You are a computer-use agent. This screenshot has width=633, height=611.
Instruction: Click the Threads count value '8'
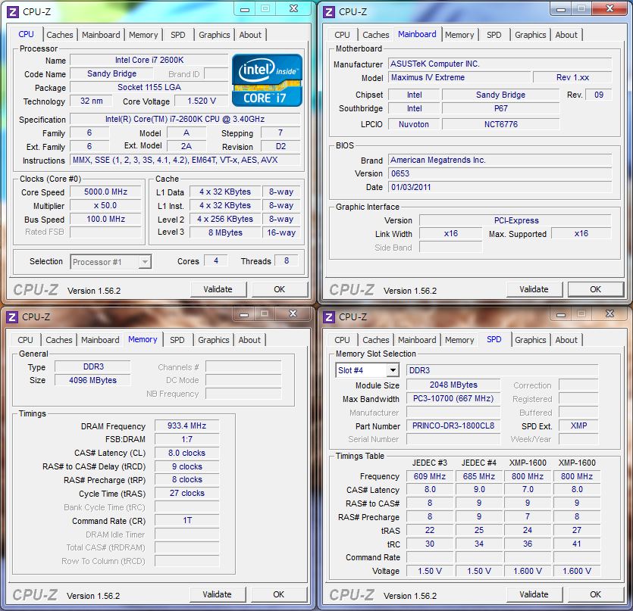click(287, 261)
